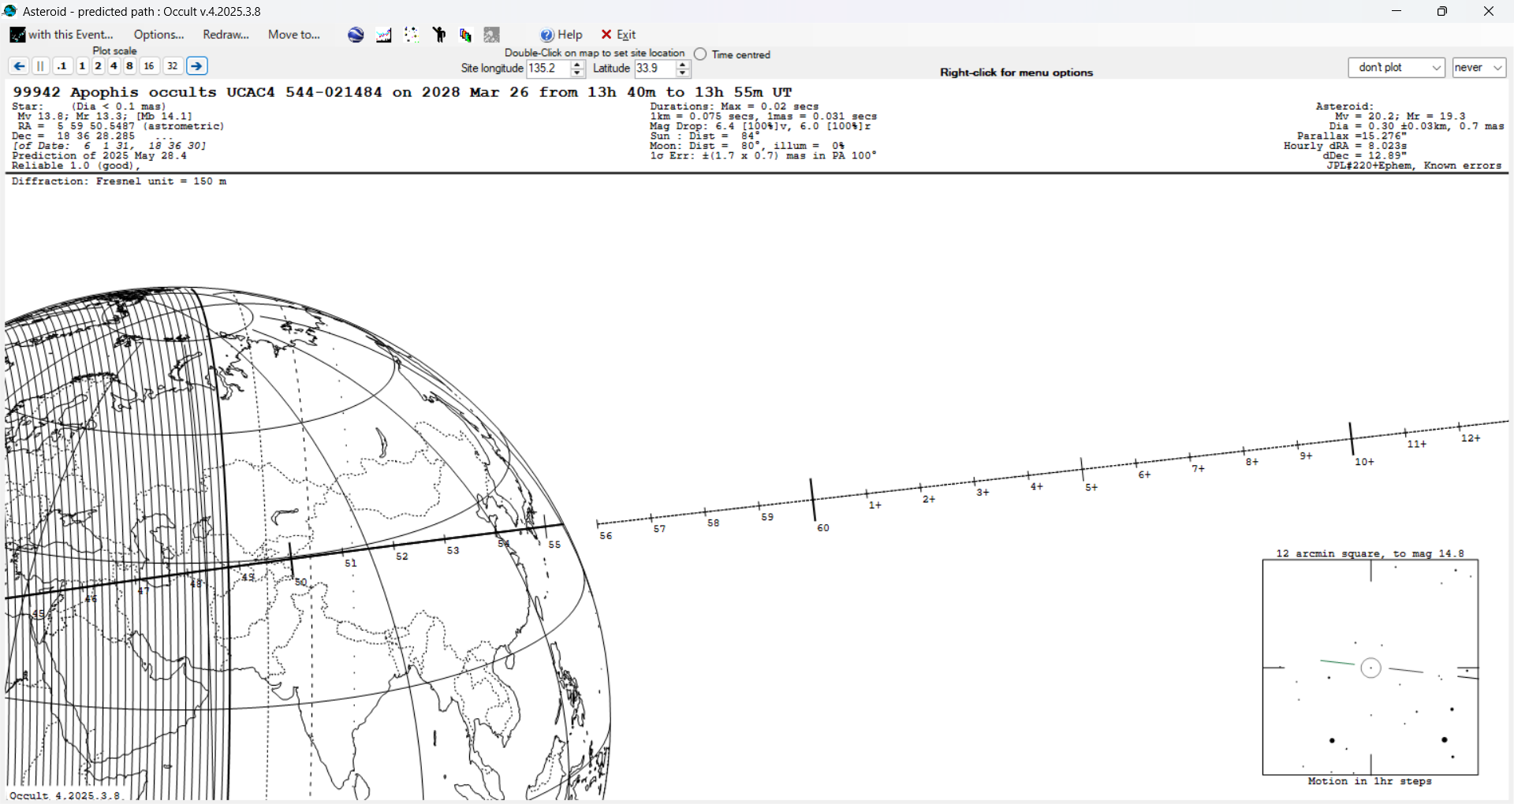The width and height of the screenshot is (1514, 804).
Task: Click the 'Diffraction: Fresnel unit = 150 m' text
Action: [119, 181]
